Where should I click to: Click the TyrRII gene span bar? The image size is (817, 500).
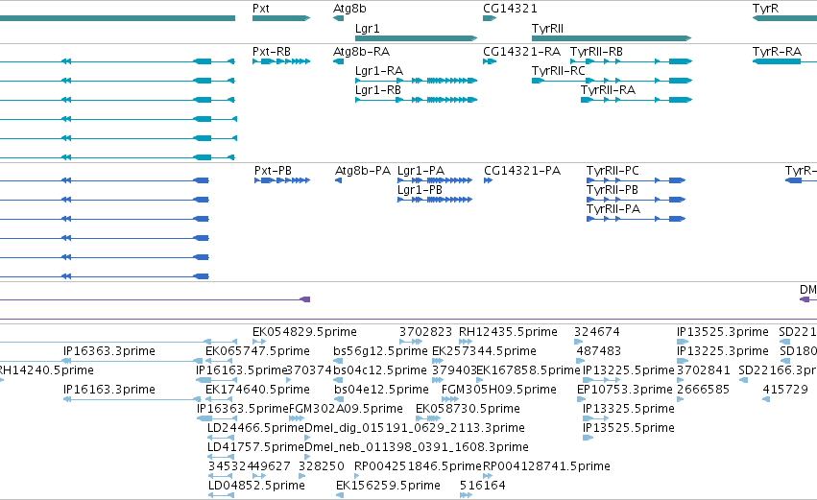(612, 38)
